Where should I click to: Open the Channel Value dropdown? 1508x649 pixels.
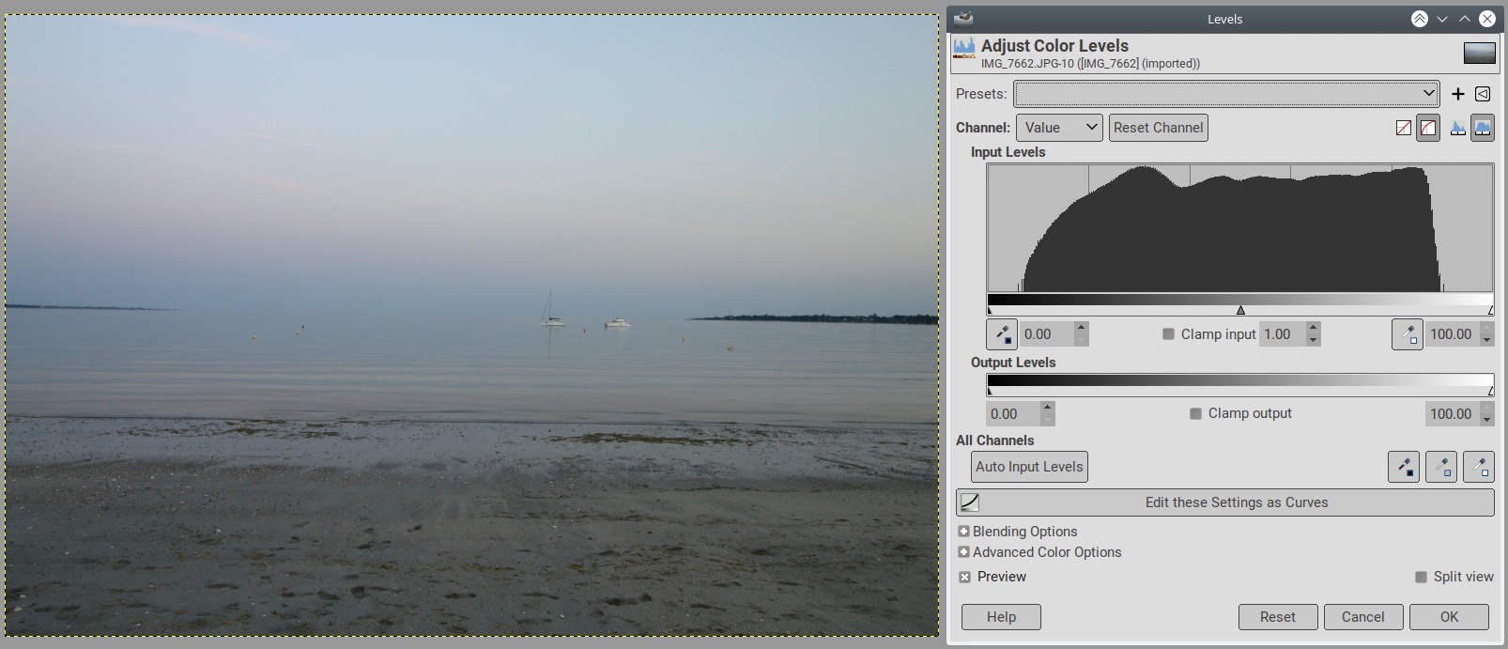point(1059,128)
